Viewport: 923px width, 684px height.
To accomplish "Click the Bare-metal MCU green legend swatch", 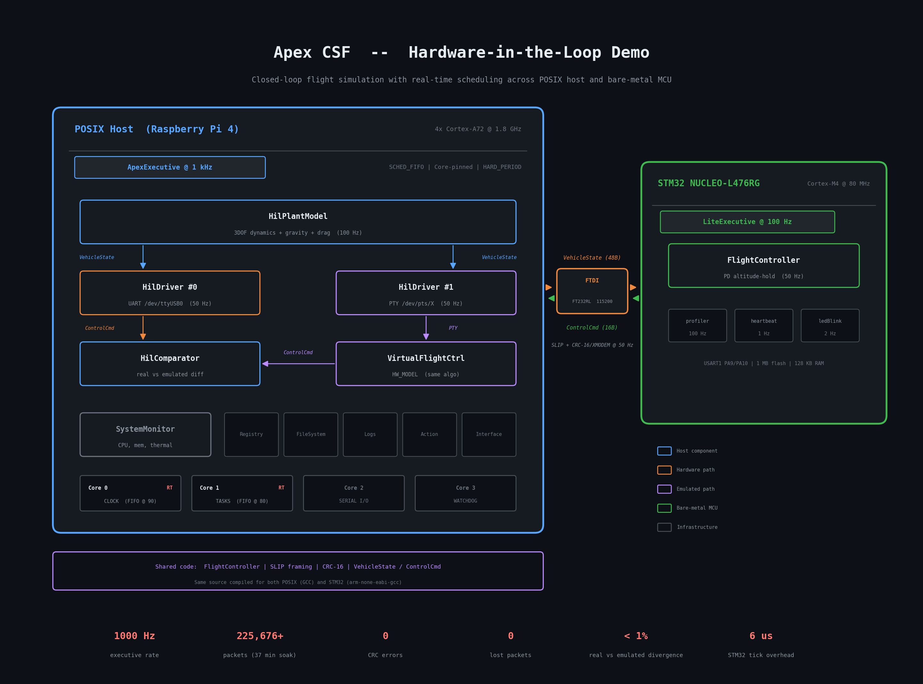I will pyautogui.click(x=664, y=508).
